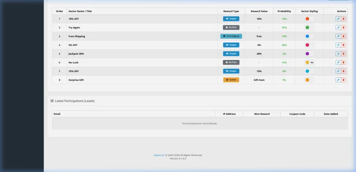Image resolution: width=356 pixels, height=172 pixels.
Task: Click pink swatch for 5% OFF
Action: (307, 45)
